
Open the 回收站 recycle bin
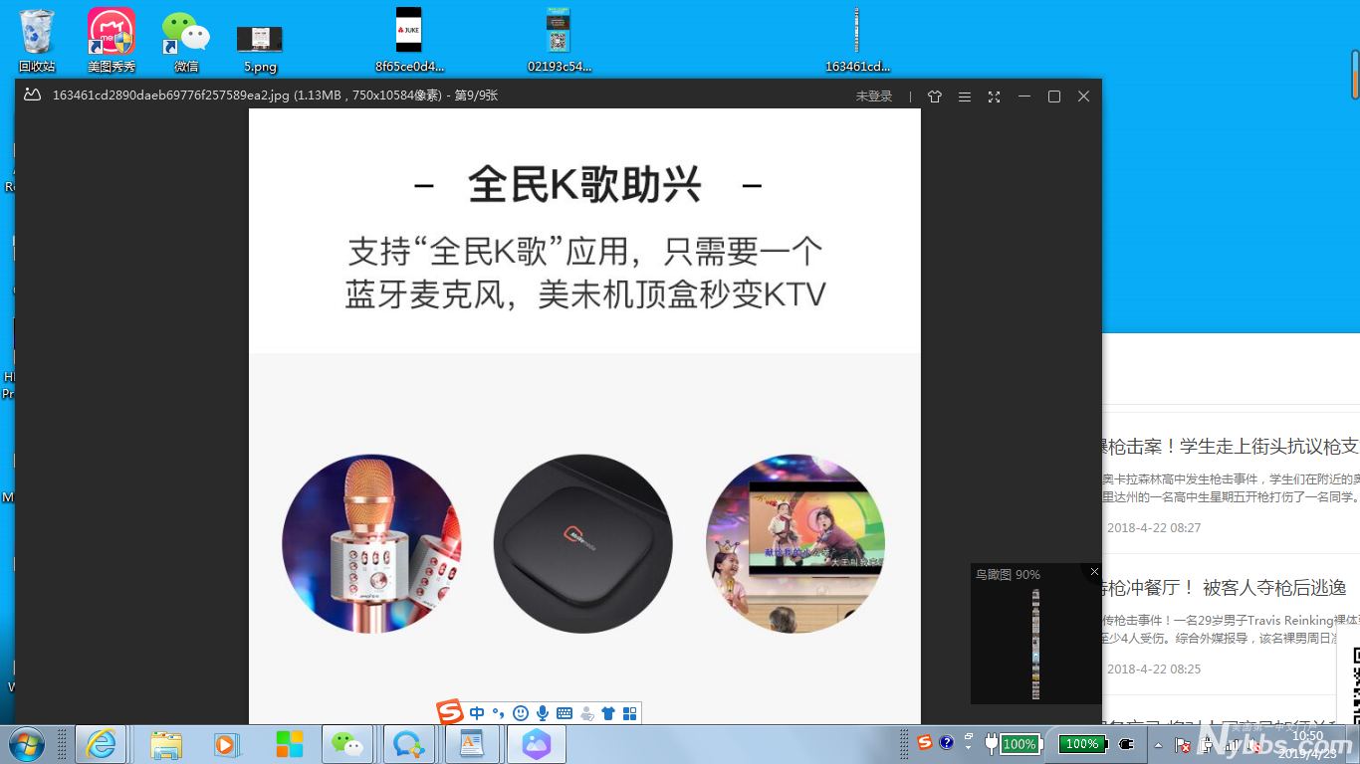point(37,40)
